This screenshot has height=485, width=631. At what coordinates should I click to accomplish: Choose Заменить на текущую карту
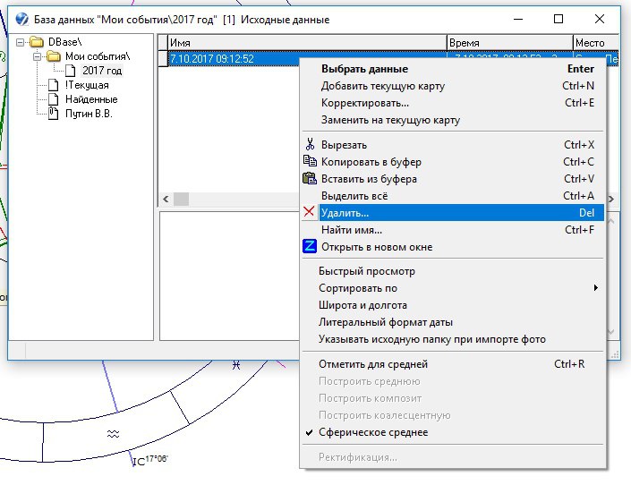pos(453,120)
